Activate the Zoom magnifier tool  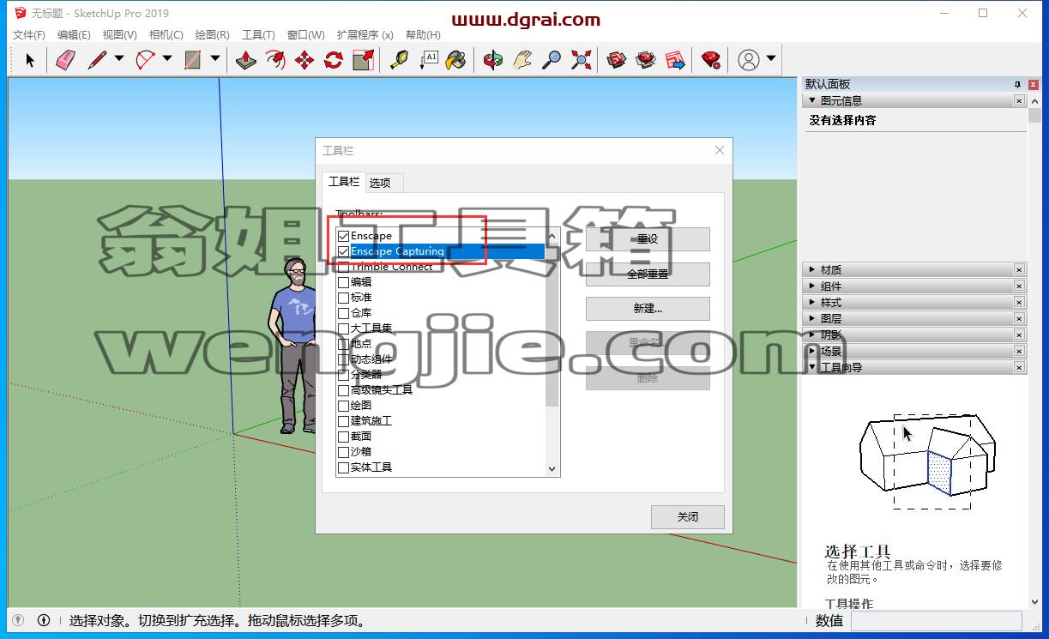click(552, 60)
